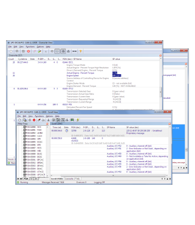Open the Options menu in Overwrite View
The height and width of the screenshot is (225, 195).
coord(40,47)
